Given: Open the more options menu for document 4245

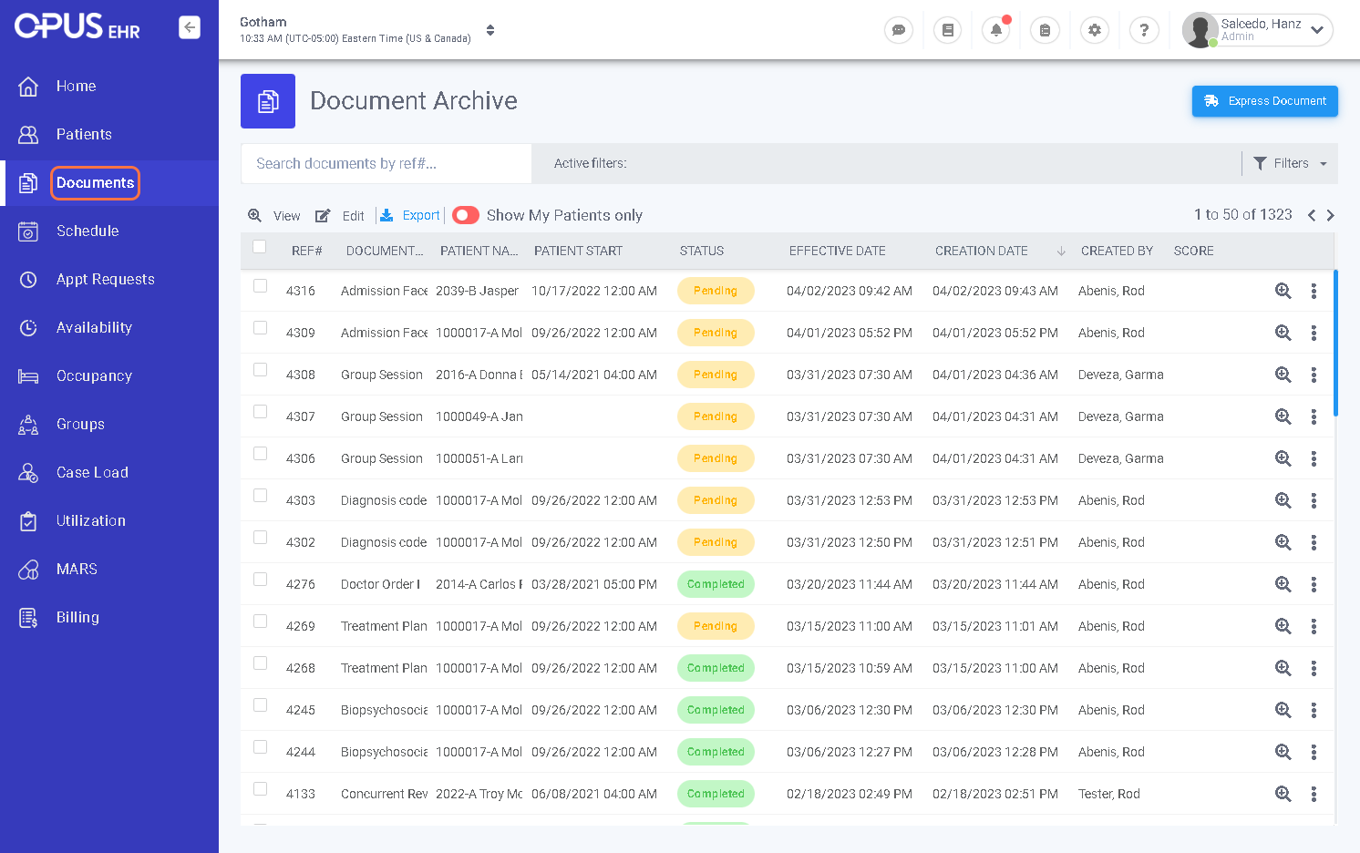Looking at the screenshot, I should click(1314, 710).
